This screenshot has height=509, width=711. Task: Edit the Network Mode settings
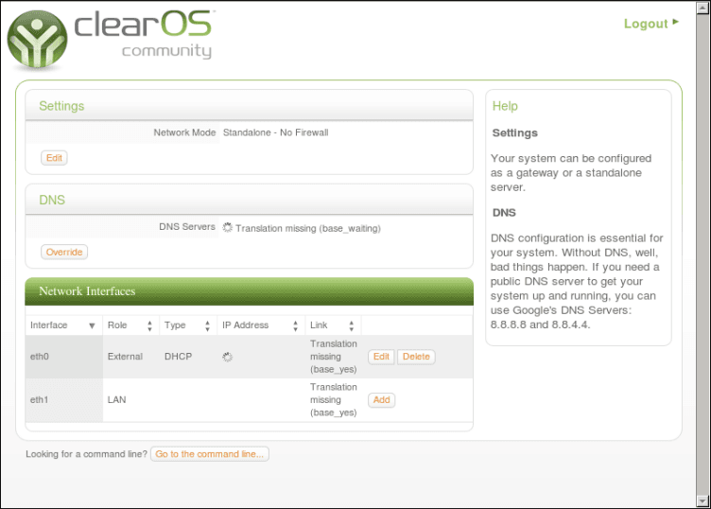(54, 158)
